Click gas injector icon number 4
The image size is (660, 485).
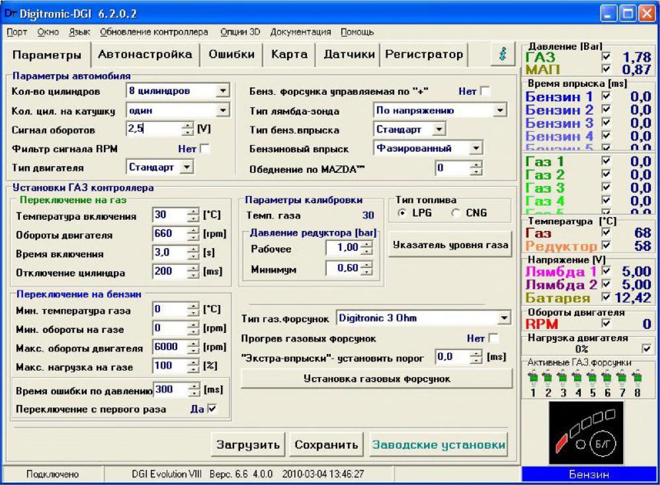[x=577, y=378]
